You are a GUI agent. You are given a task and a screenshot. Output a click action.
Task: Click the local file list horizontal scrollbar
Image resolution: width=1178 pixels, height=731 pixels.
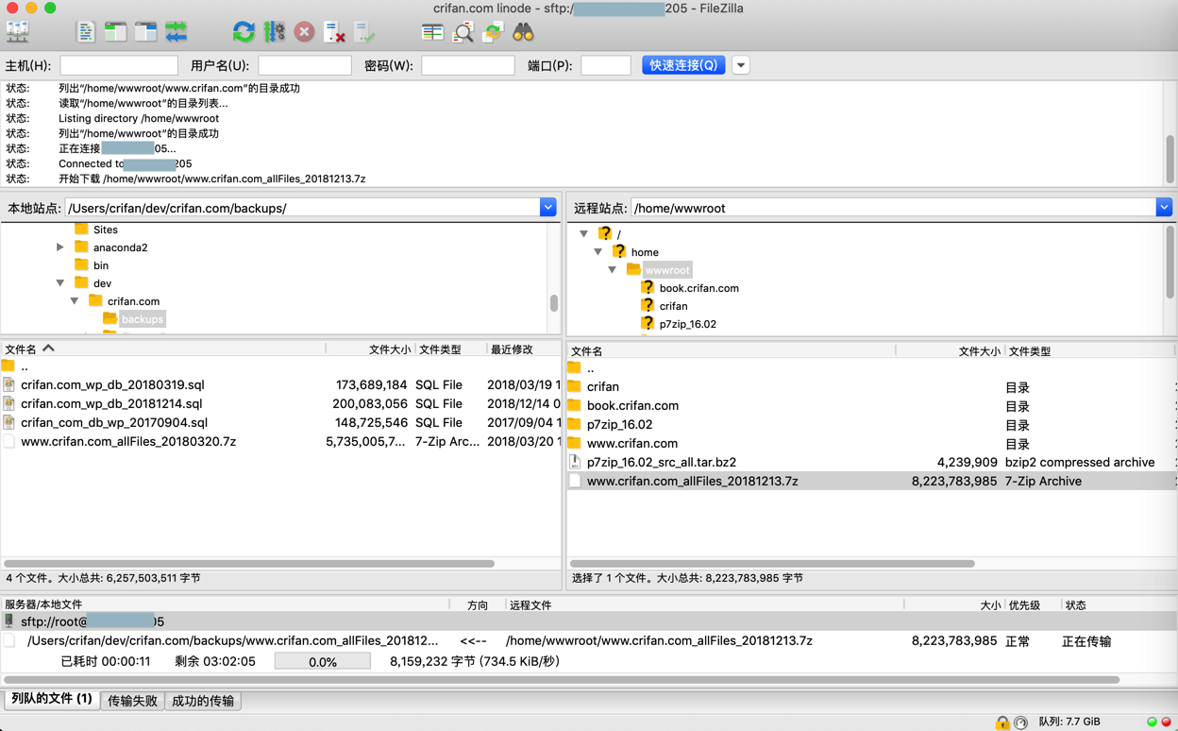(249, 564)
